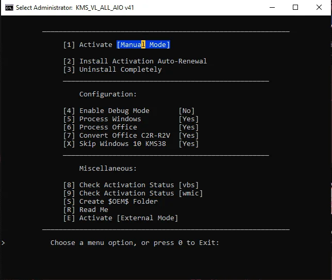The height and width of the screenshot is (280, 332).
Task: Click [Yes] value beside Process Windows
Action: point(189,119)
